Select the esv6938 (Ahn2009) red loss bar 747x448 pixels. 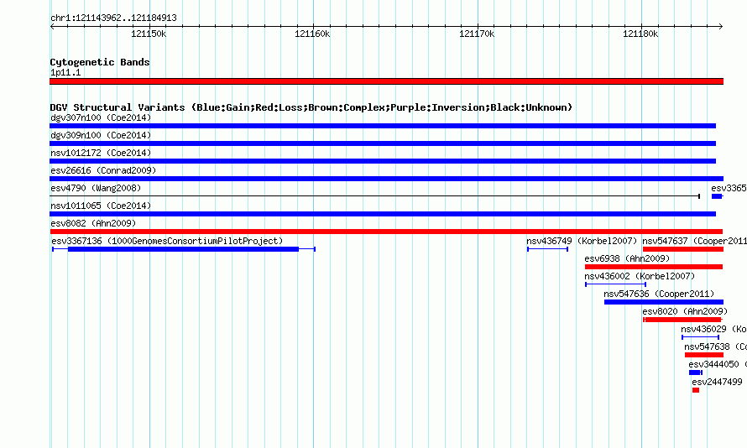[x=654, y=267]
